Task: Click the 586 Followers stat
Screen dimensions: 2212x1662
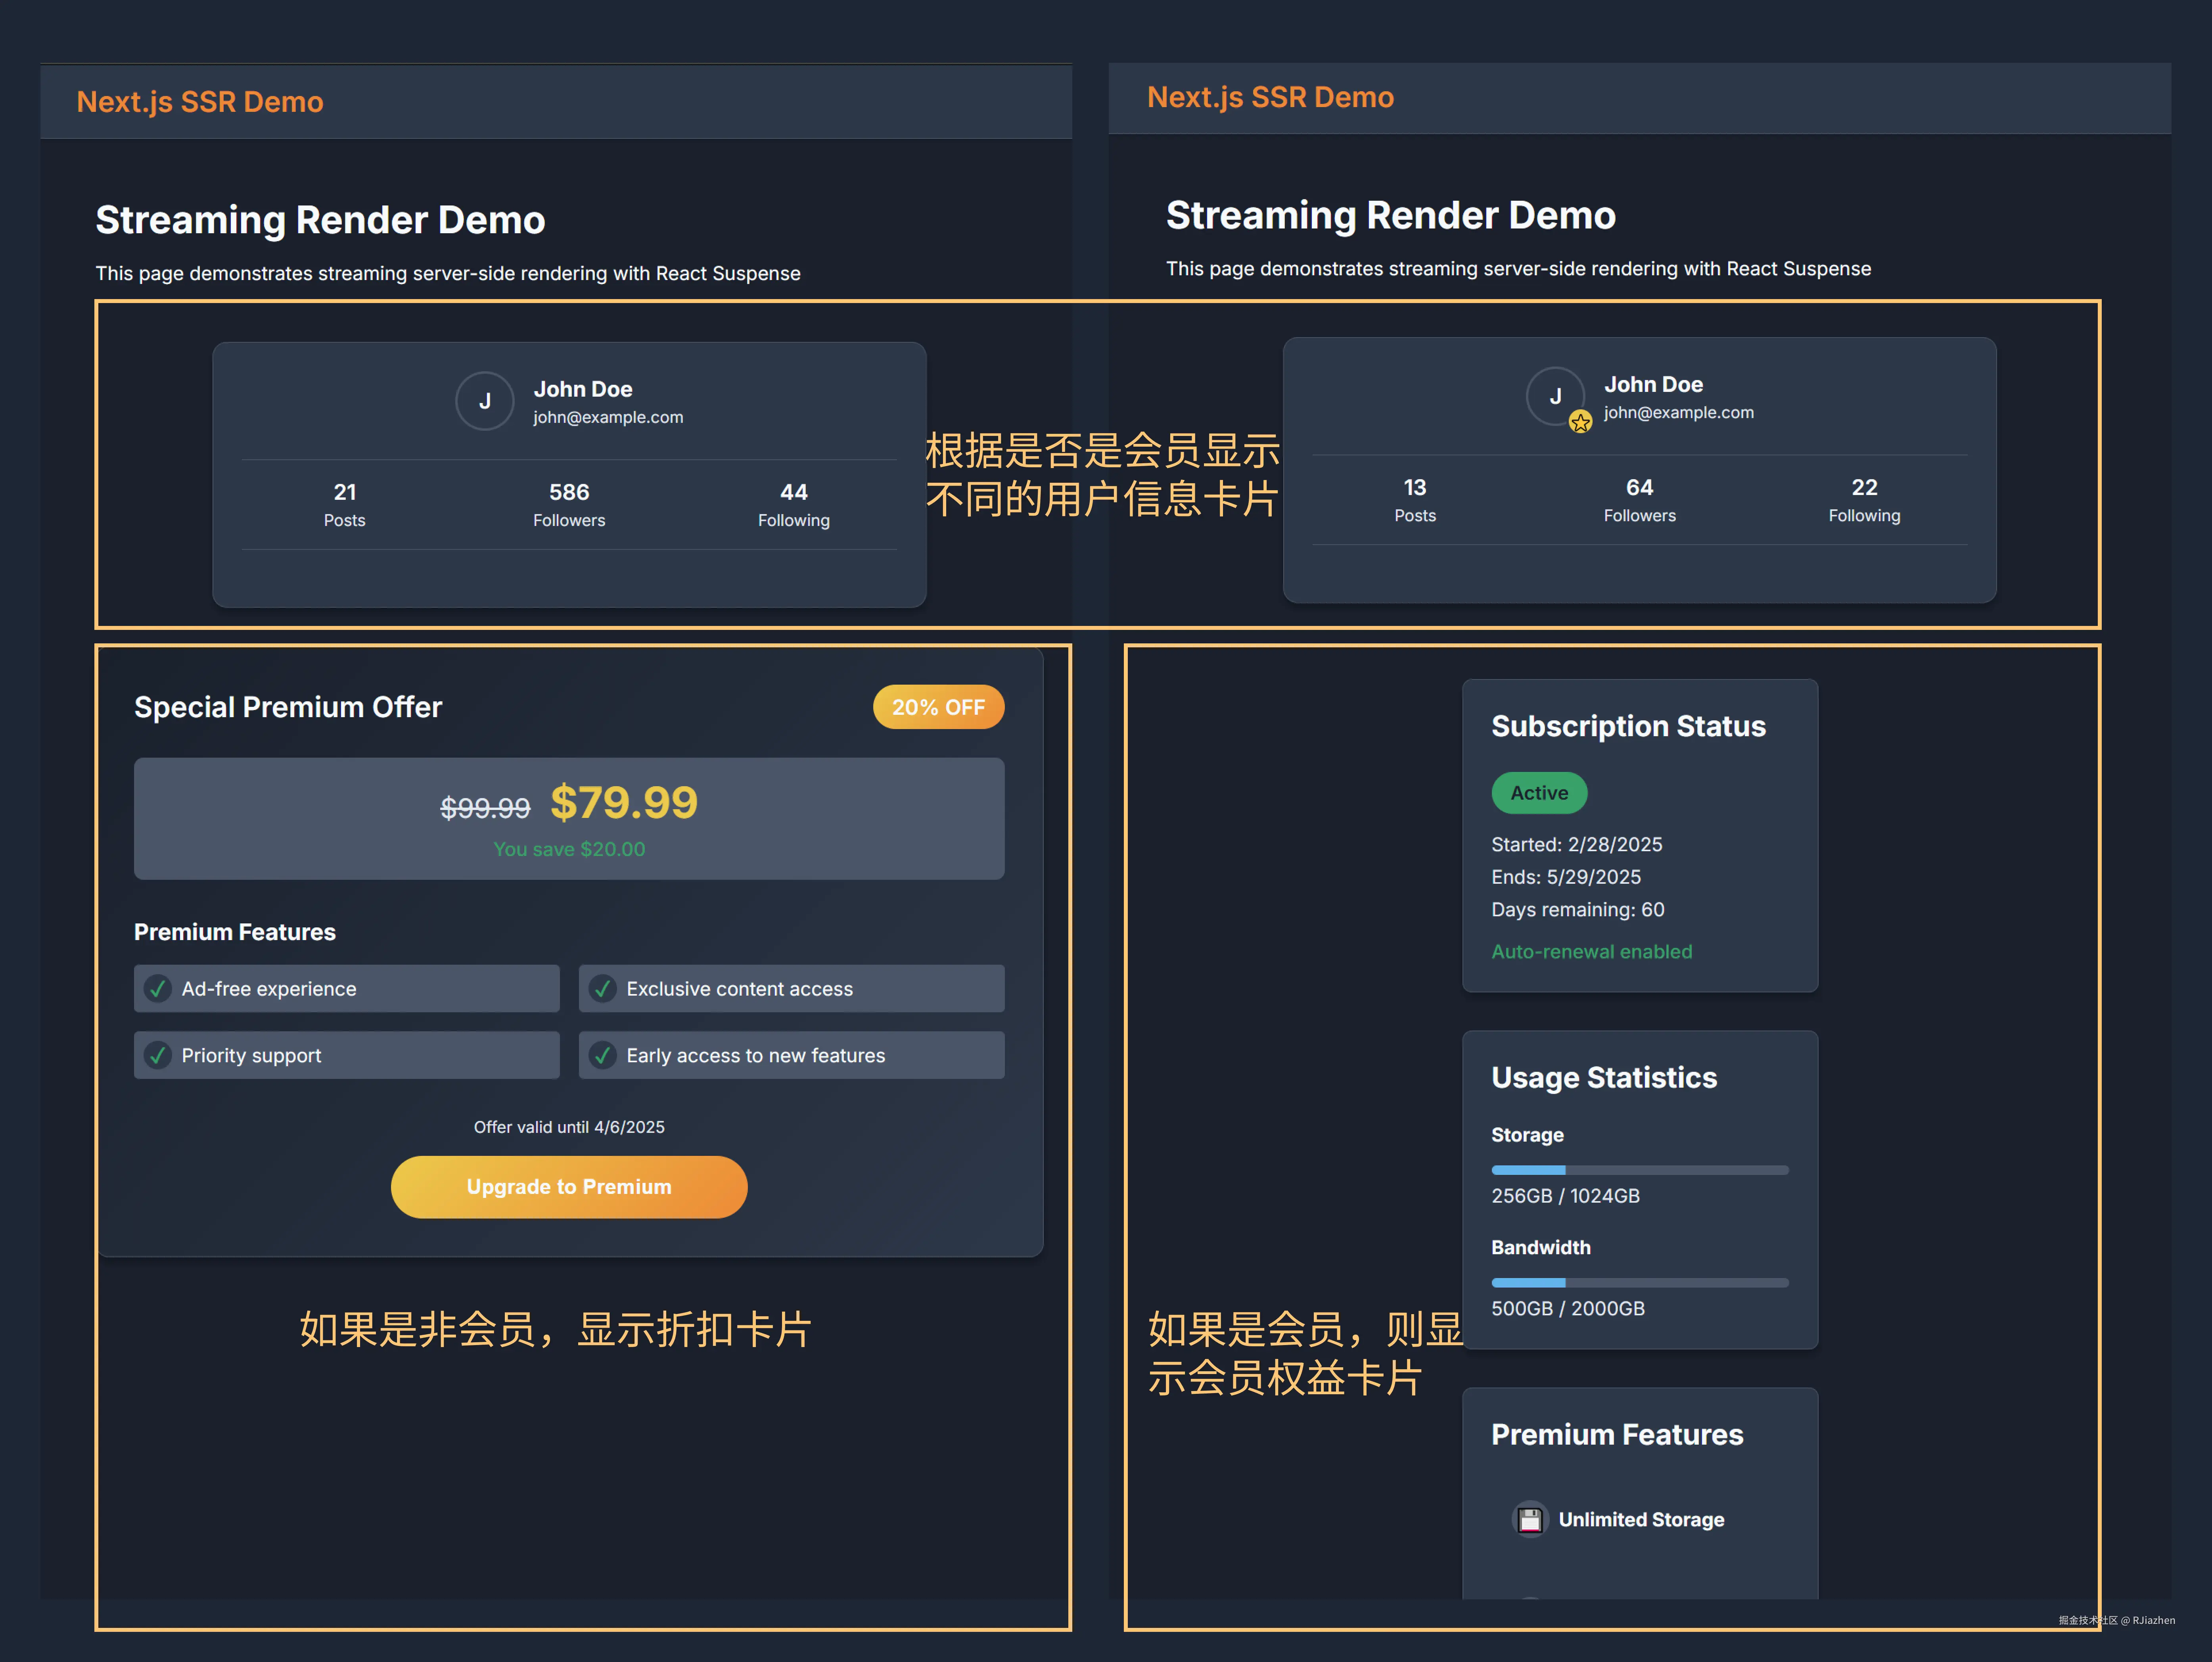Action: (x=569, y=504)
